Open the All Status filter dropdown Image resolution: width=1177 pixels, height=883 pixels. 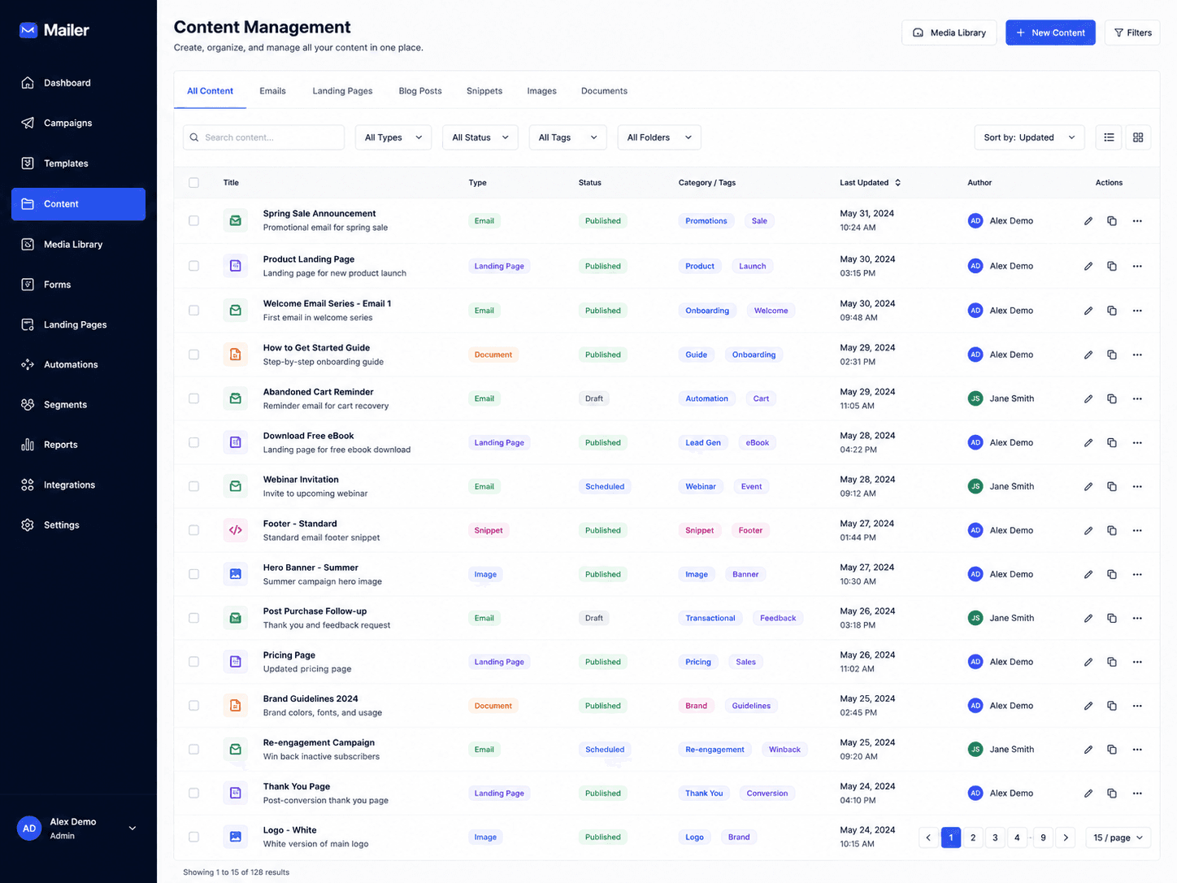(480, 137)
